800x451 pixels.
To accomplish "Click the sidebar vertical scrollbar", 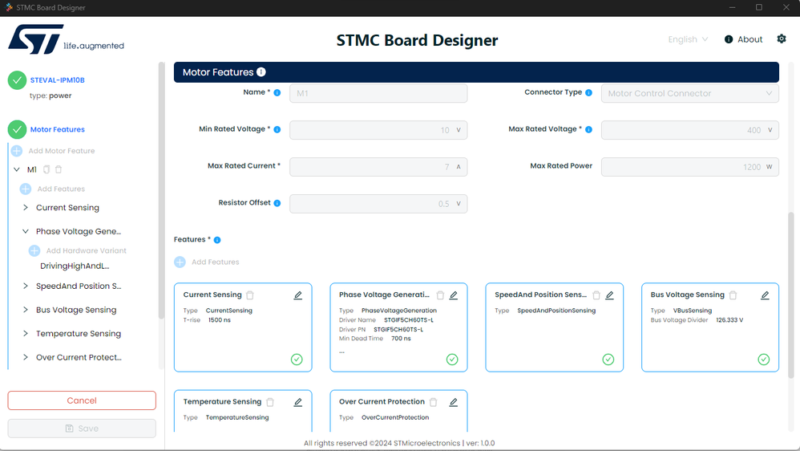I will click(161, 190).
